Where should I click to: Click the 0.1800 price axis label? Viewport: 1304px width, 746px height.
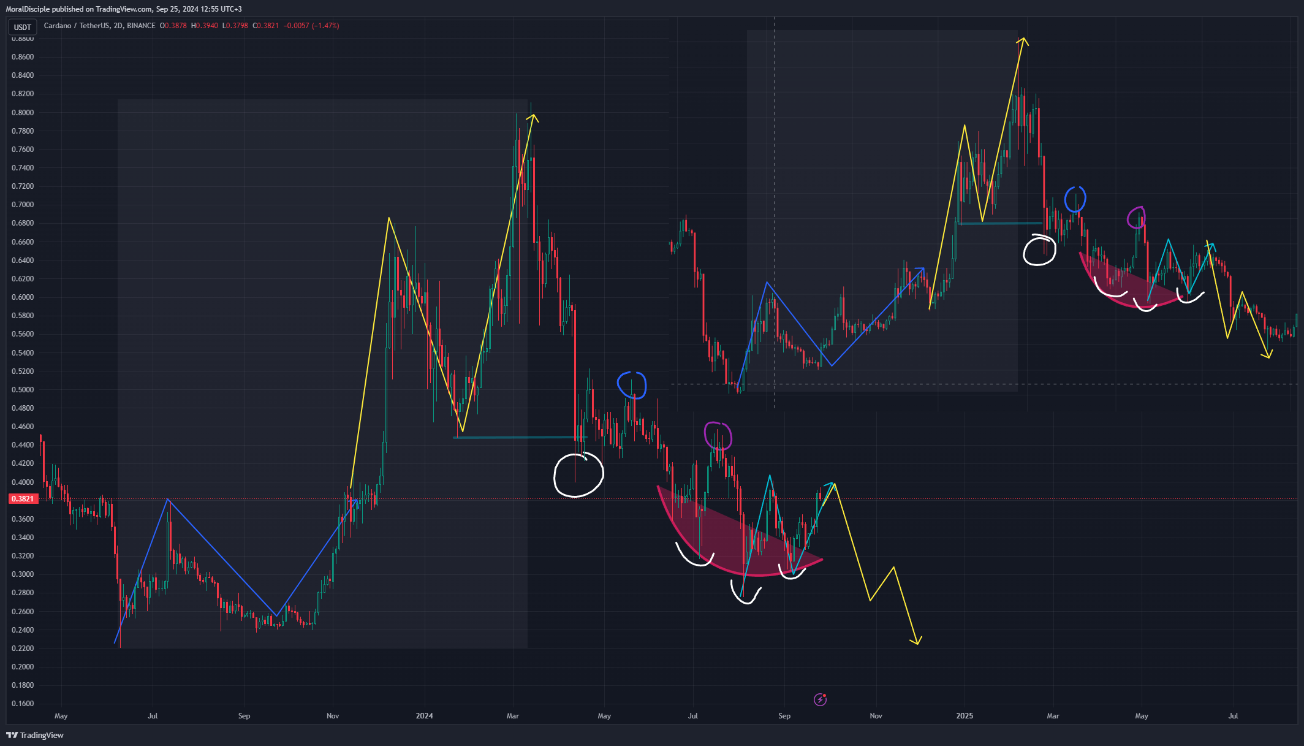(23, 685)
